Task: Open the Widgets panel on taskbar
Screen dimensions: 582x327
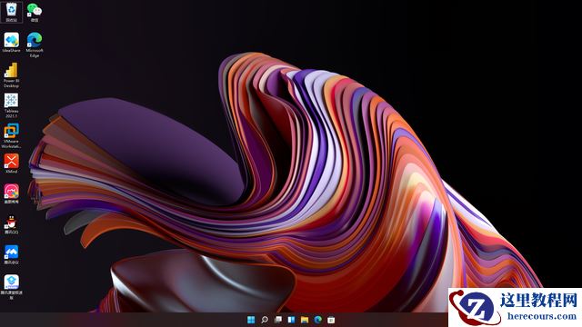Action: click(291, 320)
